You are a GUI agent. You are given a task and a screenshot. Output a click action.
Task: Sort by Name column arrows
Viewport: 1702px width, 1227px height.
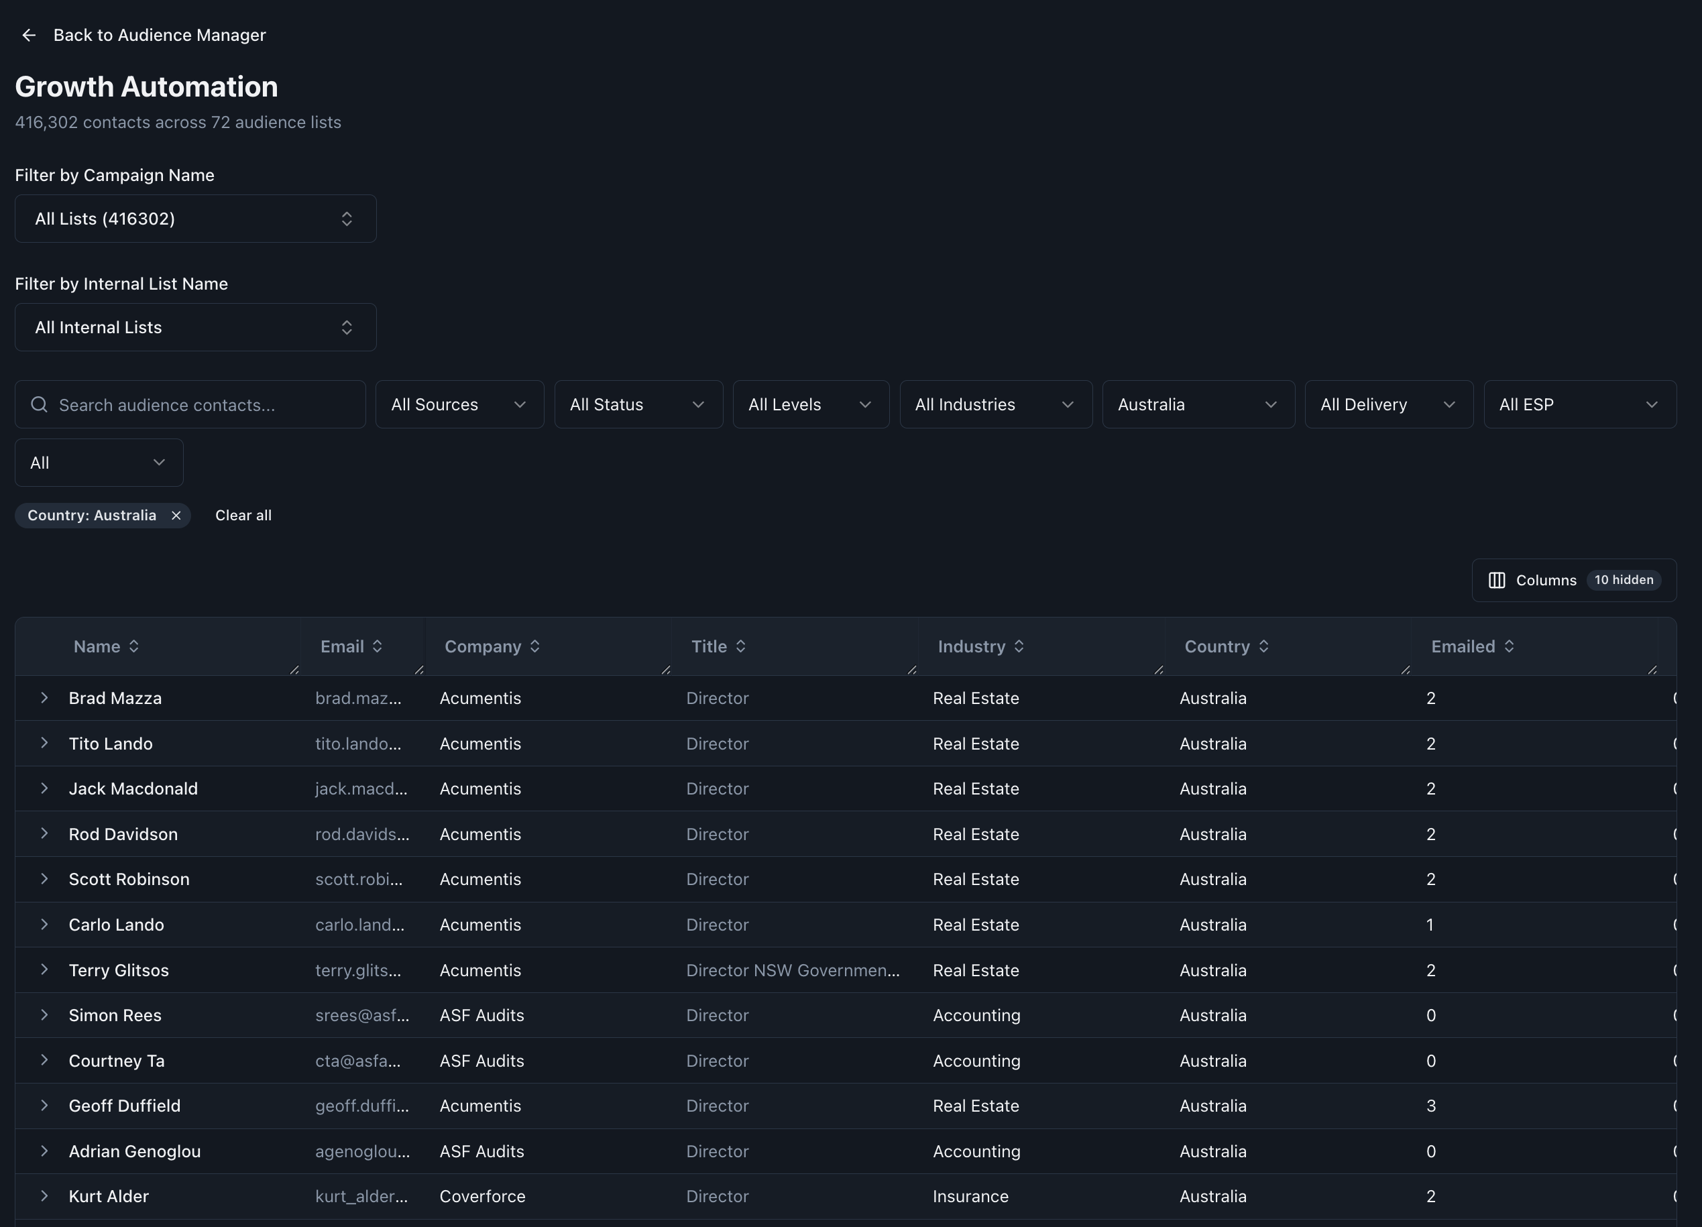[133, 646]
